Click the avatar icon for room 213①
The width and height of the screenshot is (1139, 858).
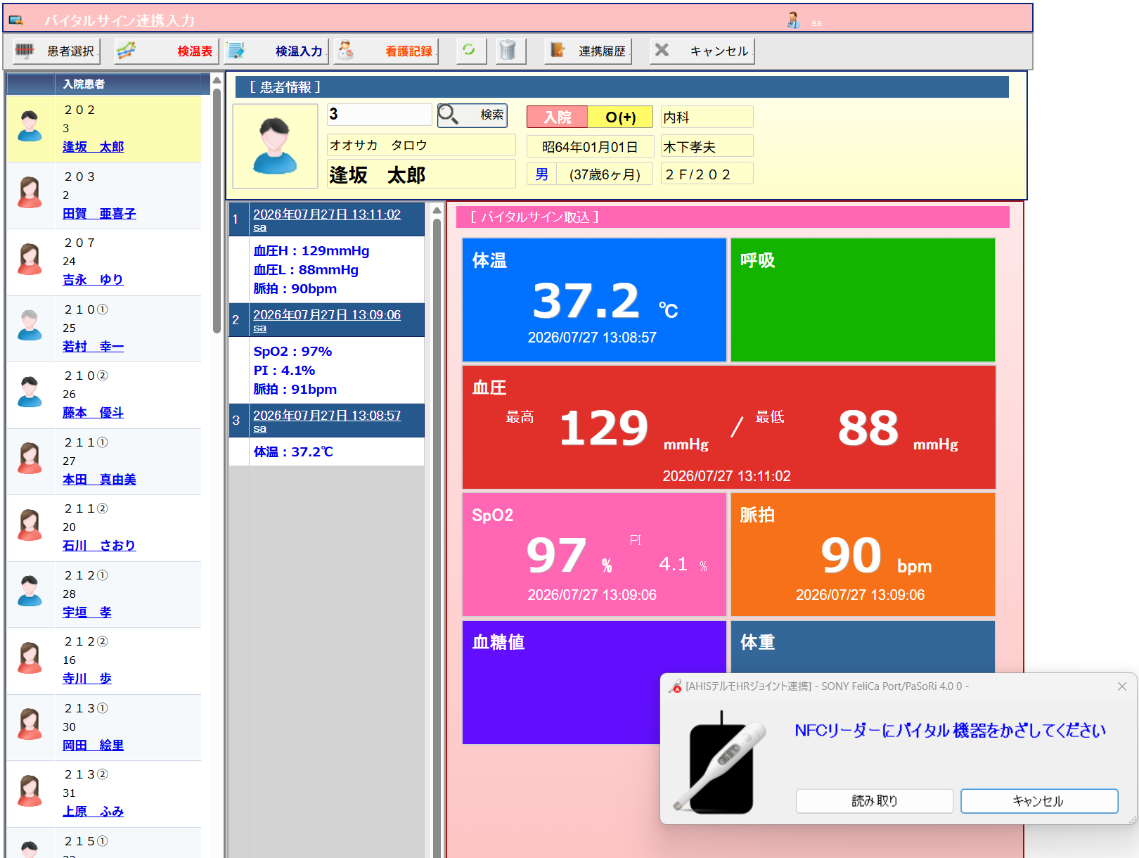pyautogui.click(x=30, y=724)
